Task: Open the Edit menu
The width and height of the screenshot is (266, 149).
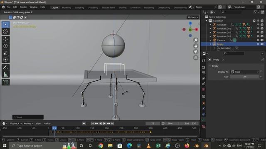Action: click(15, 7)
